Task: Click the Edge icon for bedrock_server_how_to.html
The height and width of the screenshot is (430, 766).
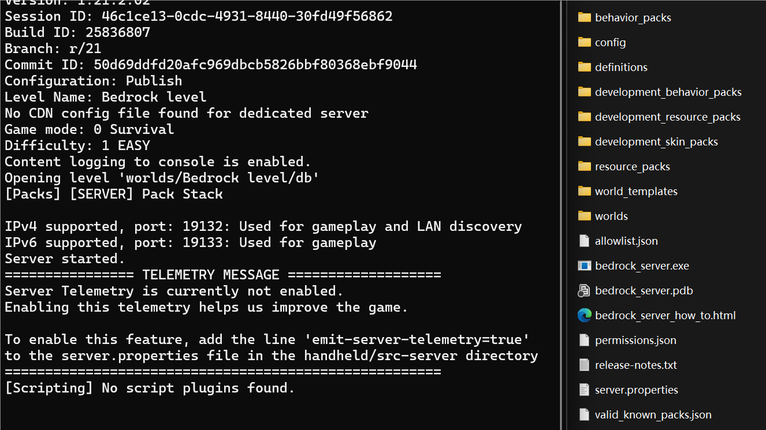Action: click(584, 315)
